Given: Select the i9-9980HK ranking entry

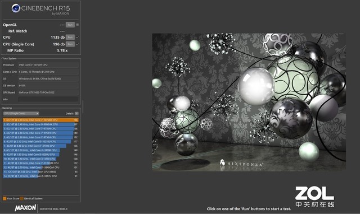Looking at the screenshot, I should tap(40, 124).
